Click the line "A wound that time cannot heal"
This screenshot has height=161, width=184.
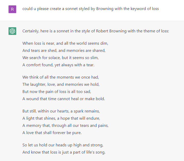(x=64, y=99)
